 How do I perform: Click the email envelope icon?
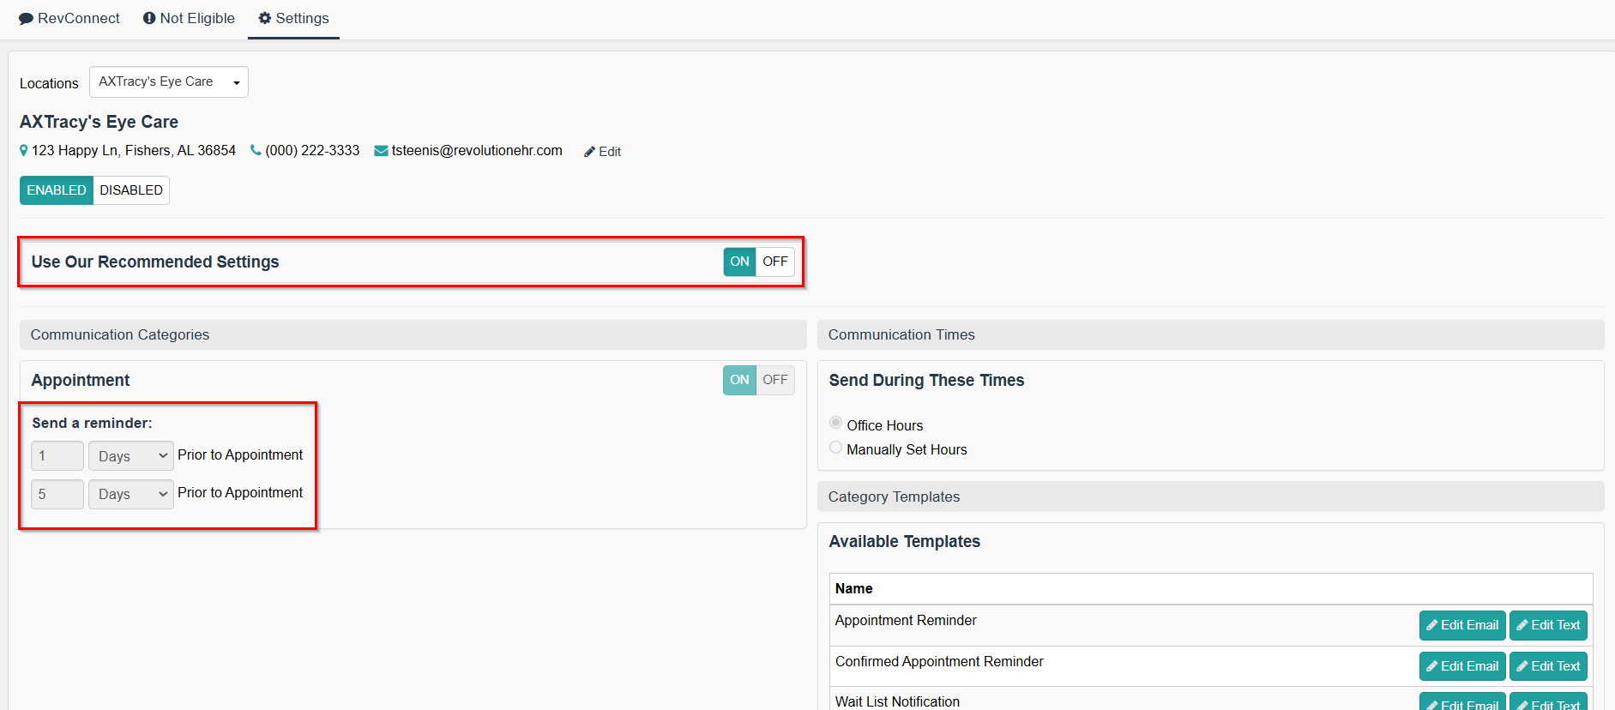pyautogui.click(x=381, y=151)
